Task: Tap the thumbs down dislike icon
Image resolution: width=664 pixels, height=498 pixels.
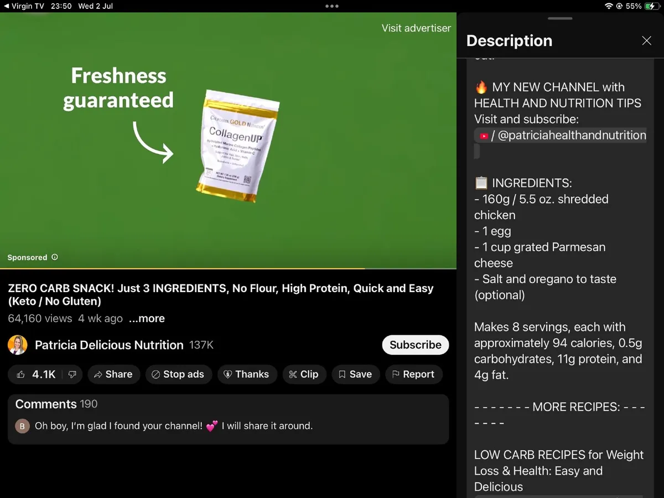Action: click(72, 375)
